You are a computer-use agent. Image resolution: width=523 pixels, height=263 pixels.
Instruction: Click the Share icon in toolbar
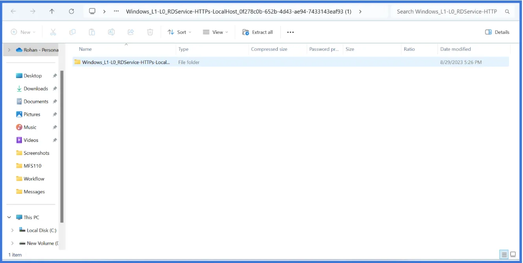point(131,32)
